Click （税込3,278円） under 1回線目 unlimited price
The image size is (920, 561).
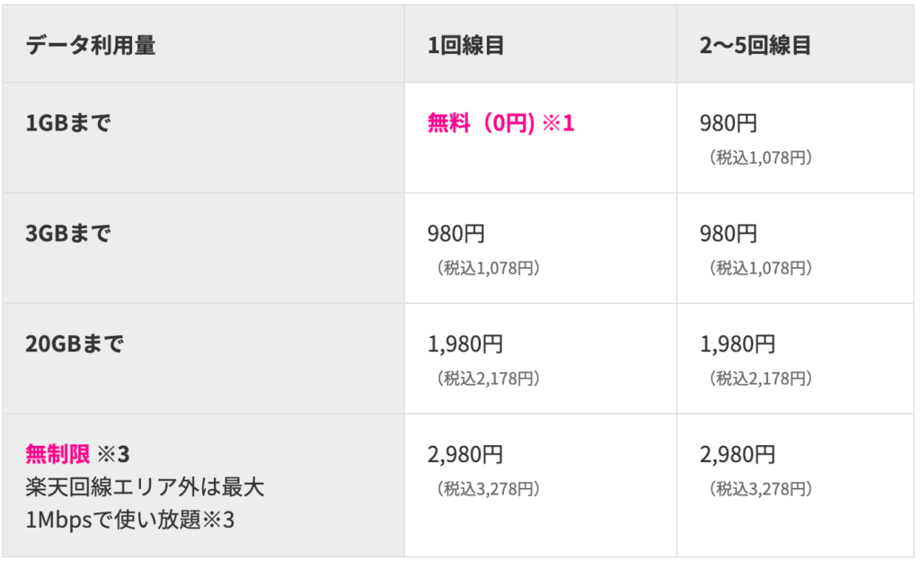(488, 489)
